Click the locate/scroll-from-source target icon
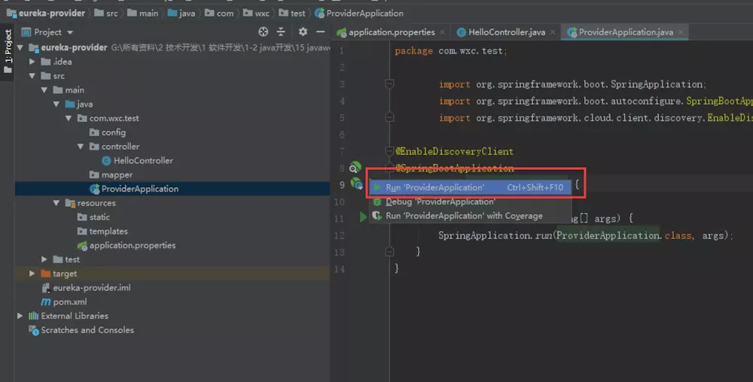The height and width of the screenshot is (382, 753). pos(263,32)
